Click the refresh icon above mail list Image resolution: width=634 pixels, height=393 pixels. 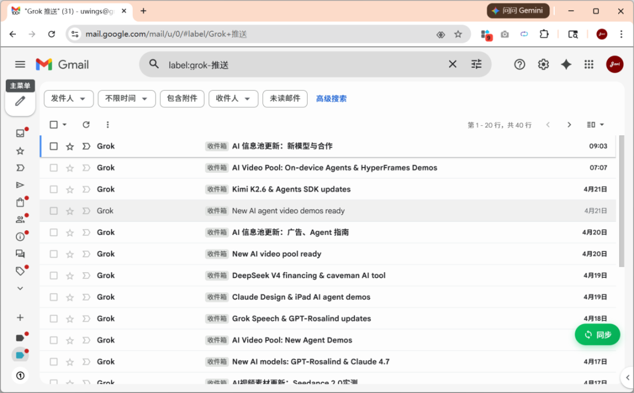coord(86,125)
